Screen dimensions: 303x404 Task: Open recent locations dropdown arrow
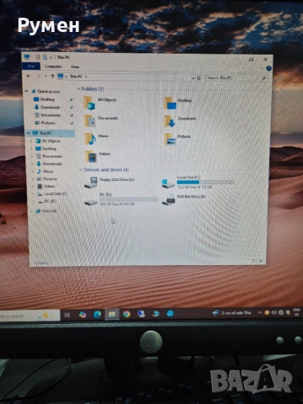pos(45,76)
